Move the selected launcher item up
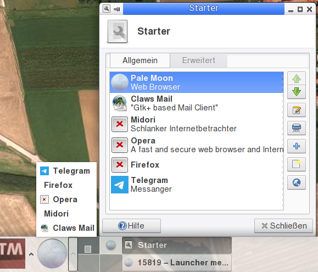The image size is (318, 272). click(x=296, y=79)
